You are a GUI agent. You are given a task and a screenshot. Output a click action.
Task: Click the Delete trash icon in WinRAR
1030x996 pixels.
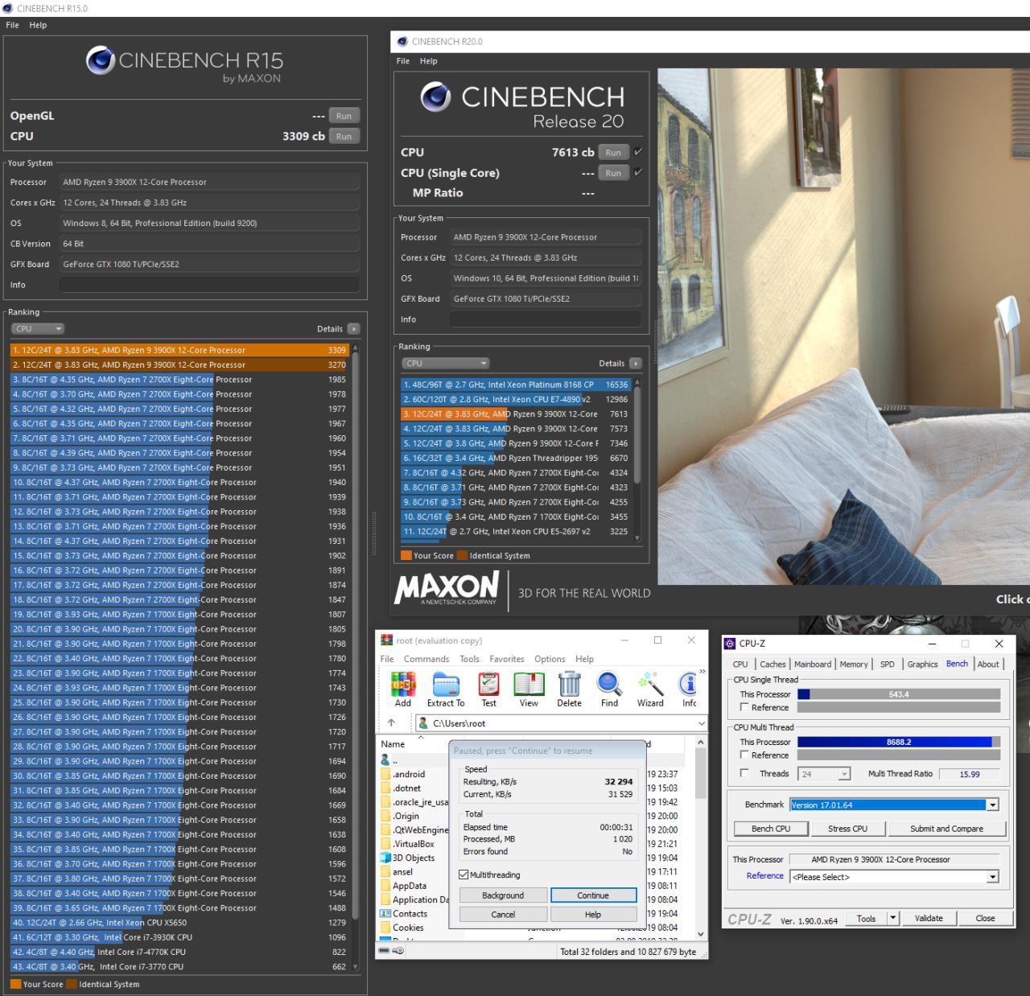[569, 684]
